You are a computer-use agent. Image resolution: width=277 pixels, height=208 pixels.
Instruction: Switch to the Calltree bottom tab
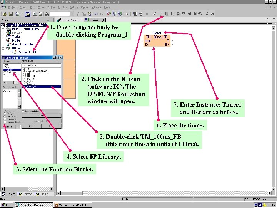25,194
